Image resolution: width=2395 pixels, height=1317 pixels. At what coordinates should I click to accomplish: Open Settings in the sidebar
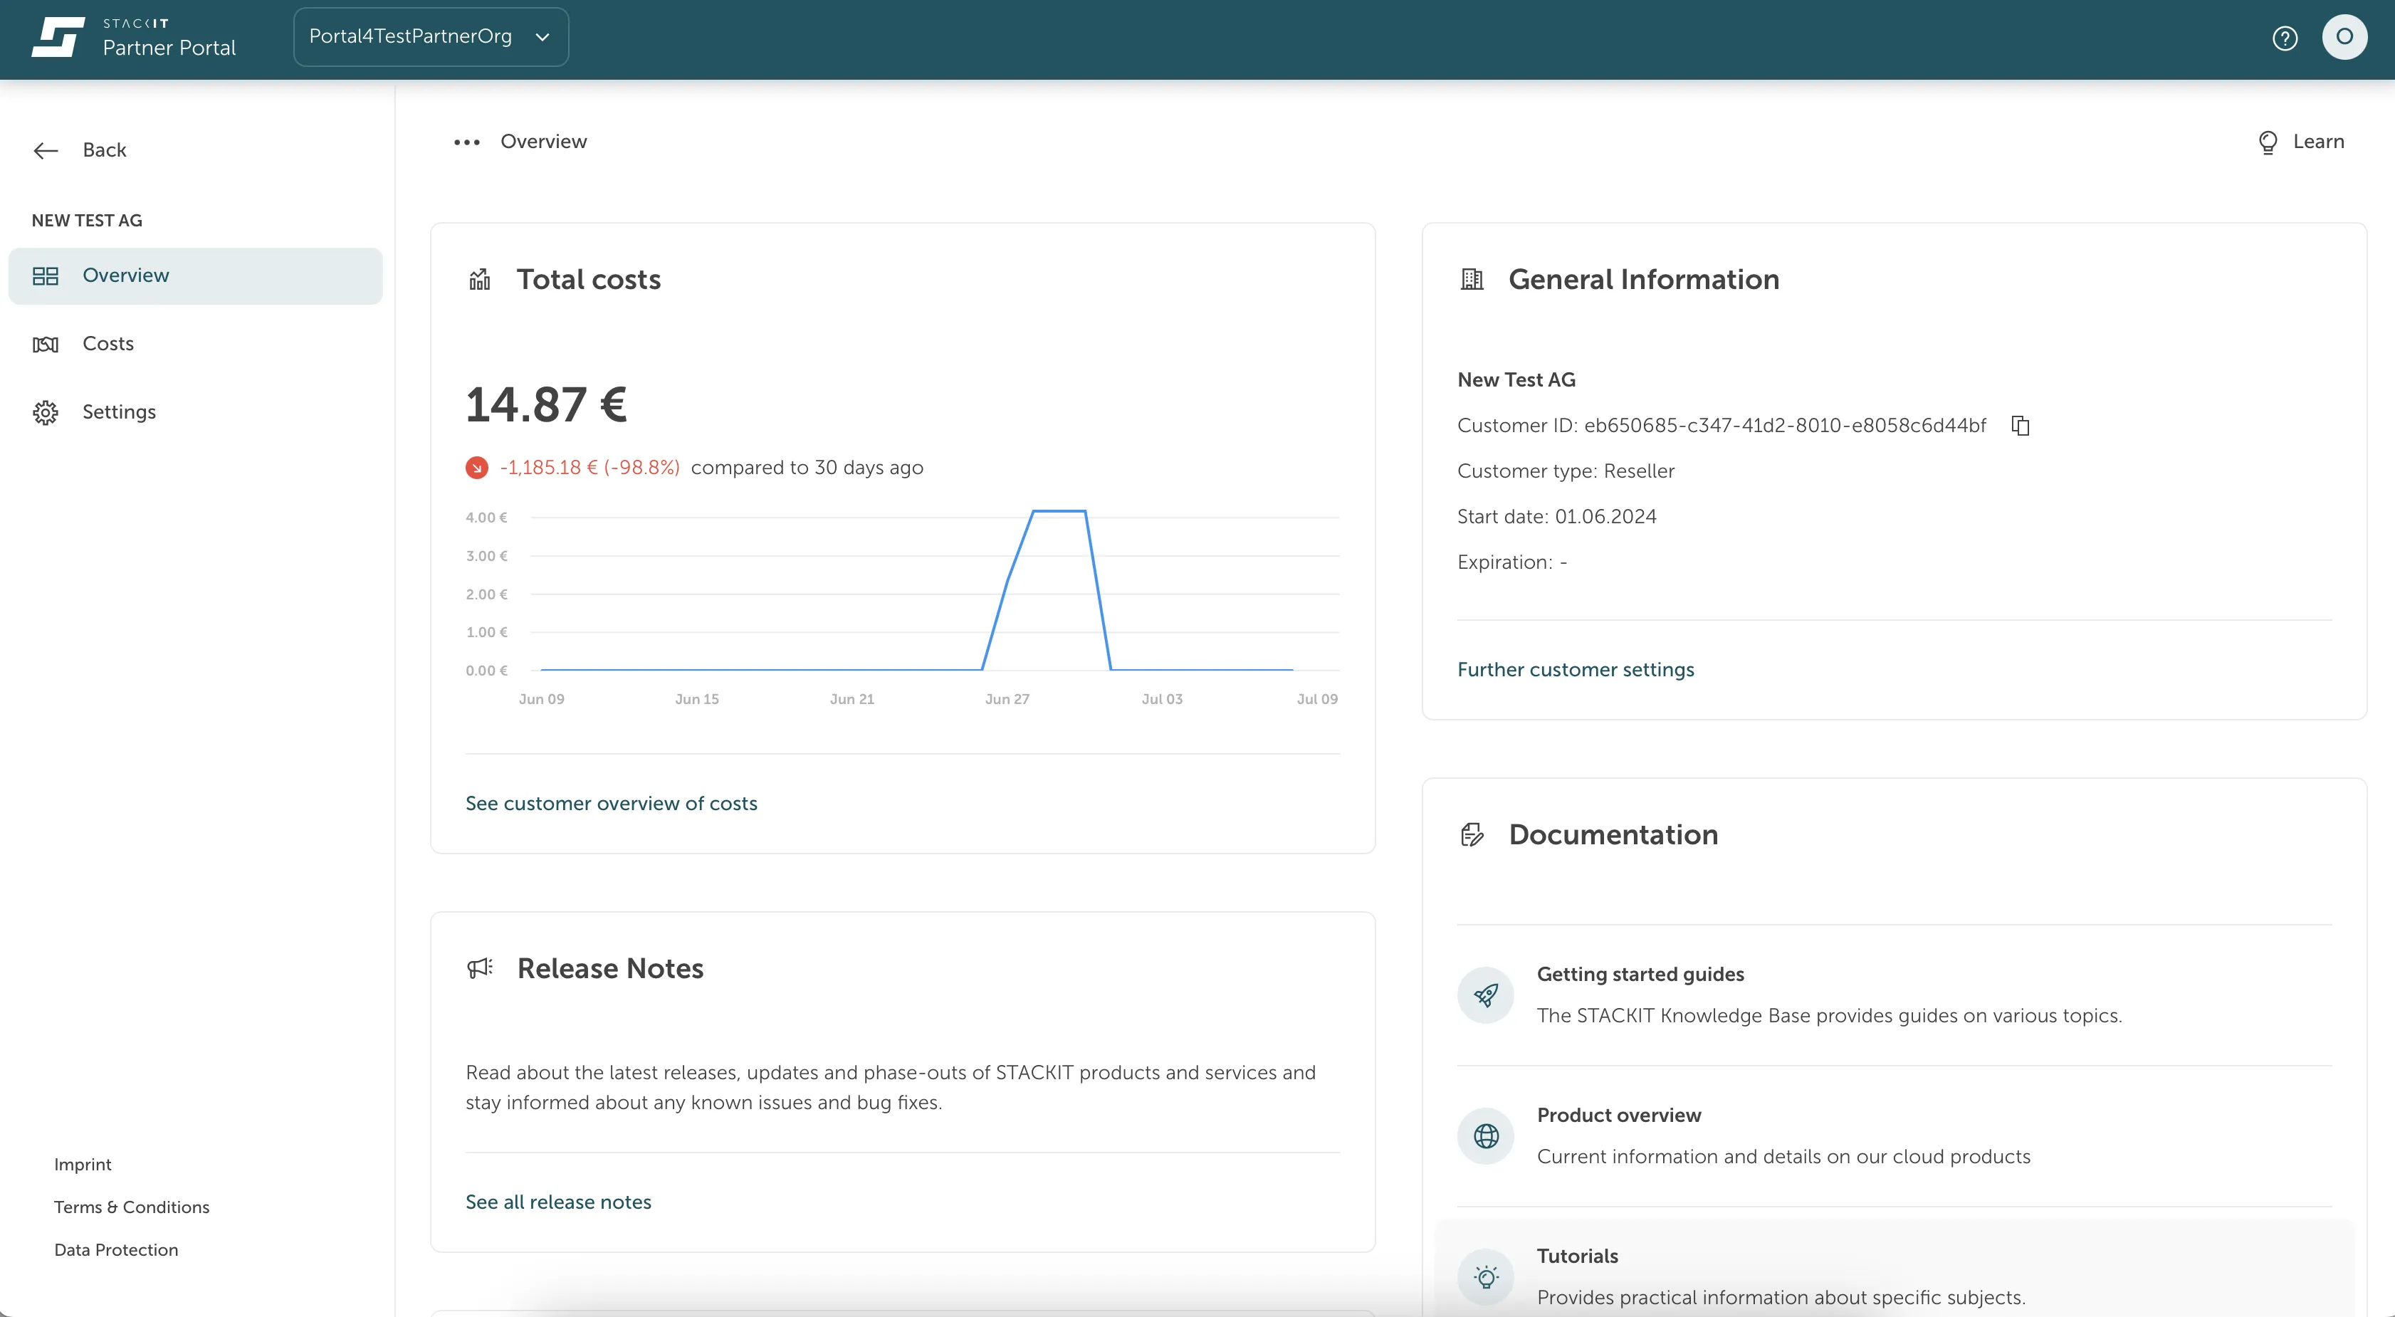click(119, 411)
